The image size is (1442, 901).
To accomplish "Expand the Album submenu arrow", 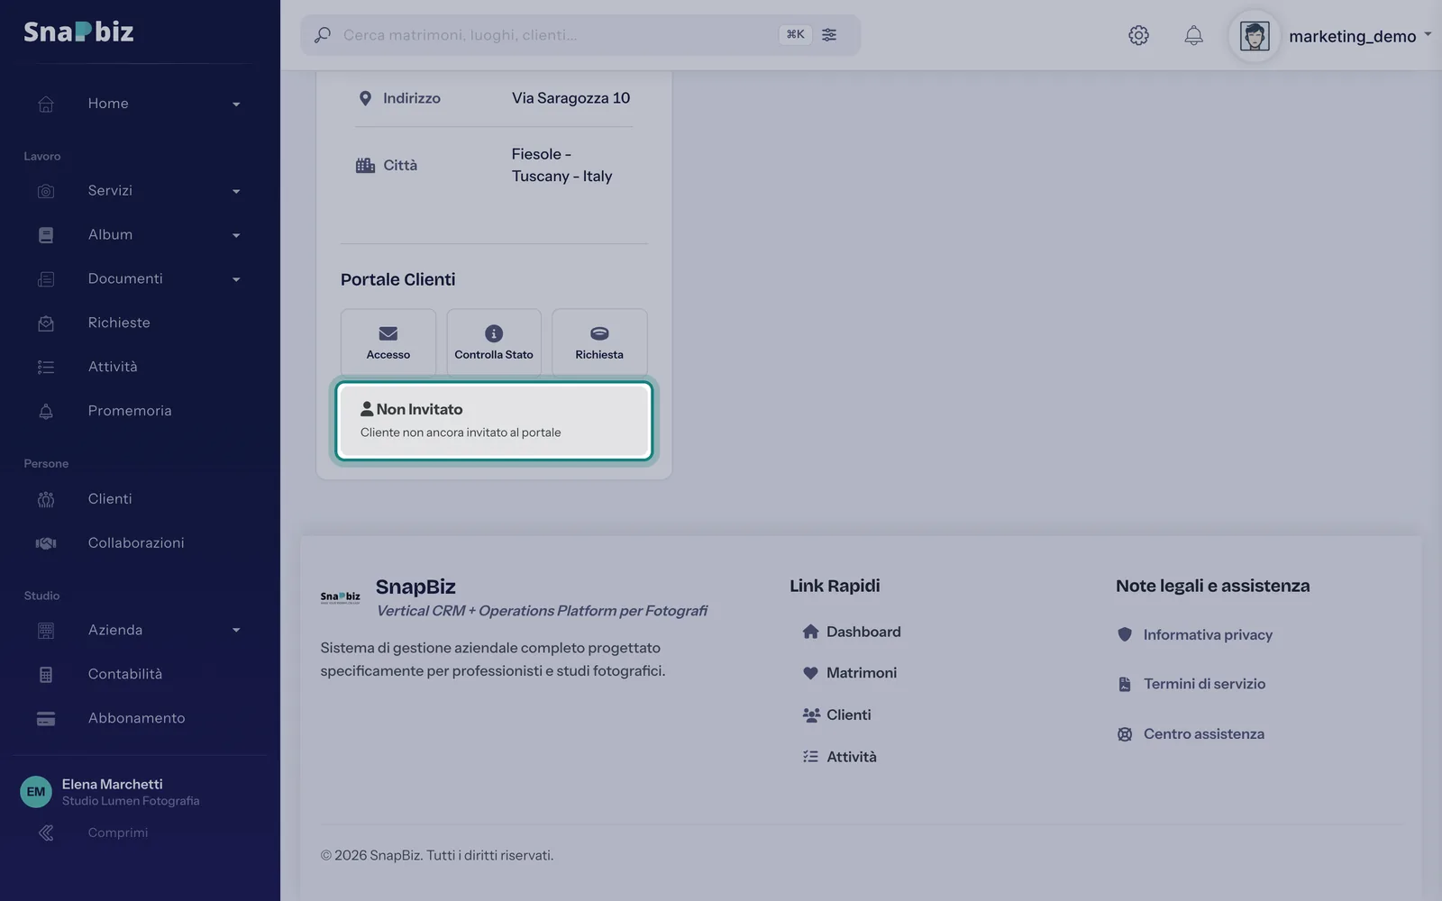I will [236, 235].
